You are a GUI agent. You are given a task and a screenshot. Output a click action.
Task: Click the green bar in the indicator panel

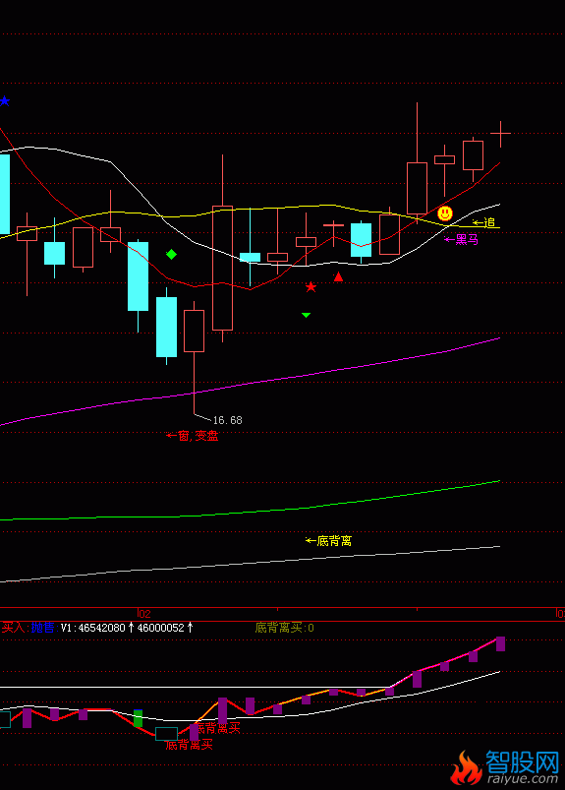138,718
